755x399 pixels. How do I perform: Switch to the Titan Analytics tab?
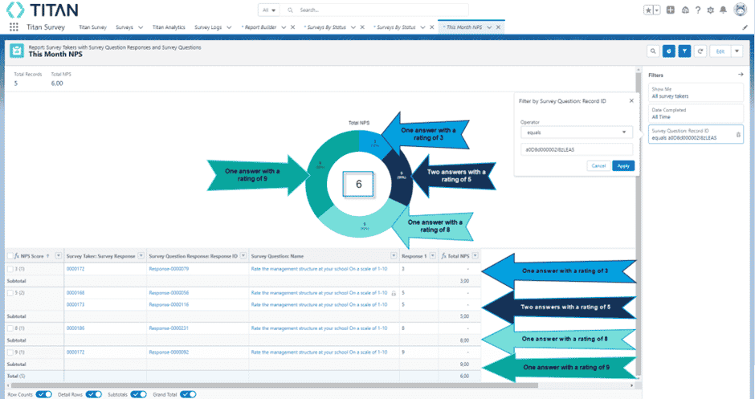169,26
